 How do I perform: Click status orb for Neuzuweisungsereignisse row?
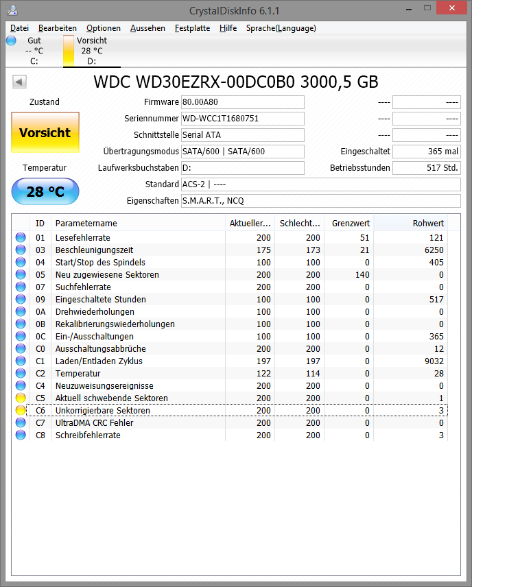[x=21, y=385]
